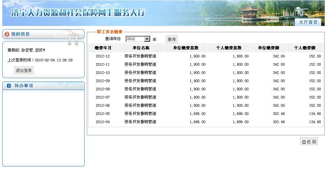The image size is (330, 178).
Task: Click the 2012 year selection box
Action: click(x=135, y=39)
